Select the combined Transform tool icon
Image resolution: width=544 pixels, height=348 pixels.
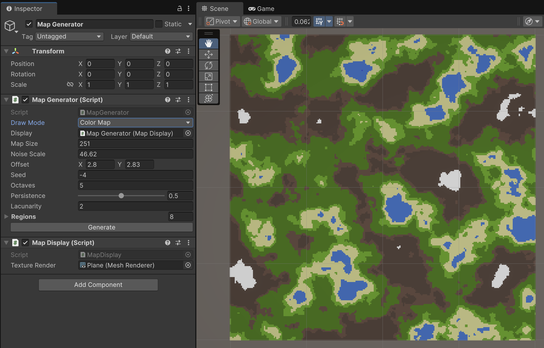(208, 98)
